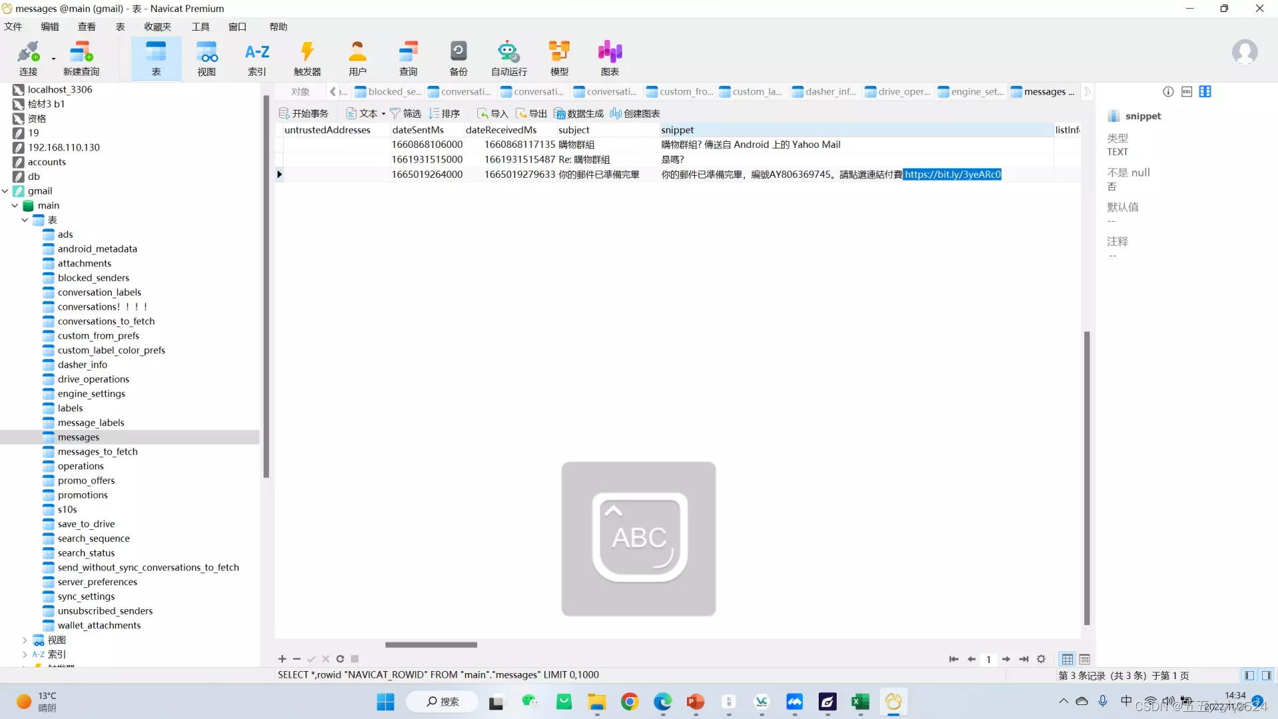The height and width of the screenshot is (719, 1278).
Task: Click the 筛选 filter button
Action: [405, 114]
